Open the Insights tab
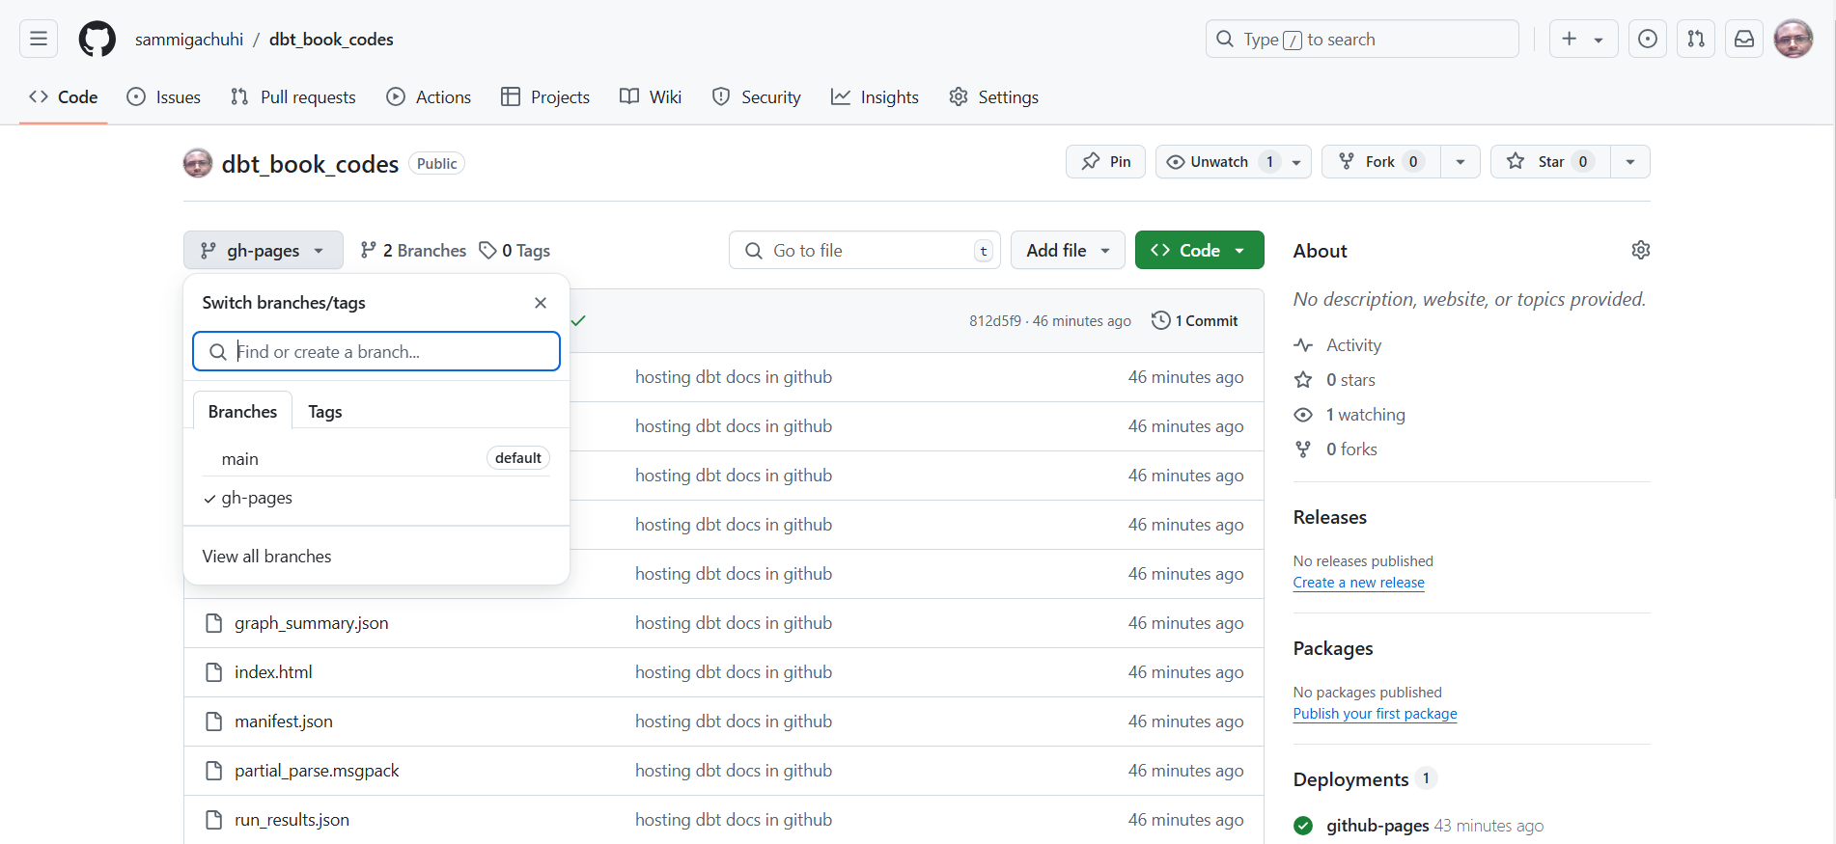Viewport: 1836px width, 844px height. [x=876, y=96]
